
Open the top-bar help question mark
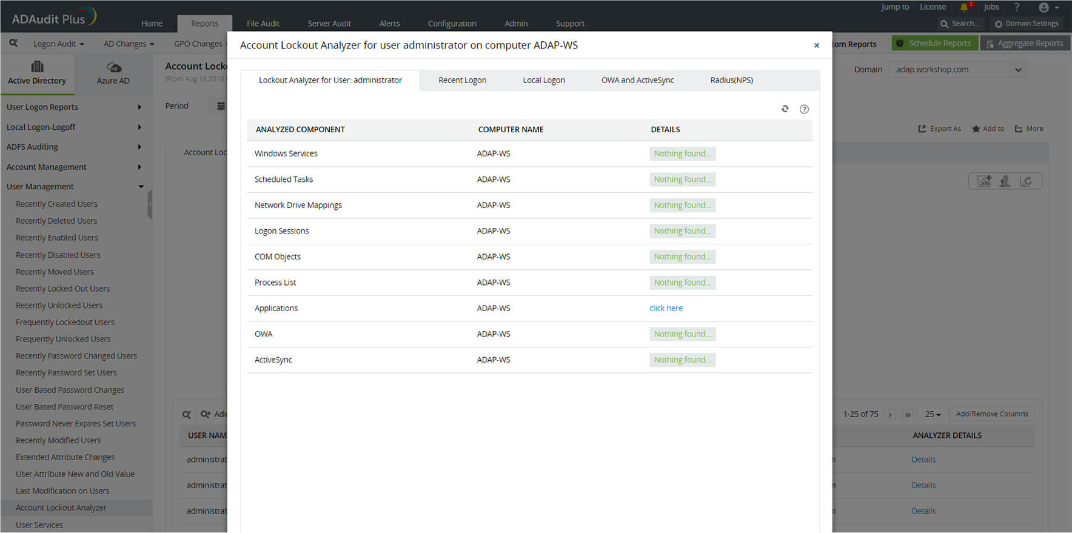pos(1017,7)
